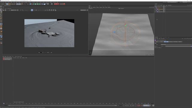
Task: Go to start of animation
Action: pyautogui.click(x=124, y=105)
